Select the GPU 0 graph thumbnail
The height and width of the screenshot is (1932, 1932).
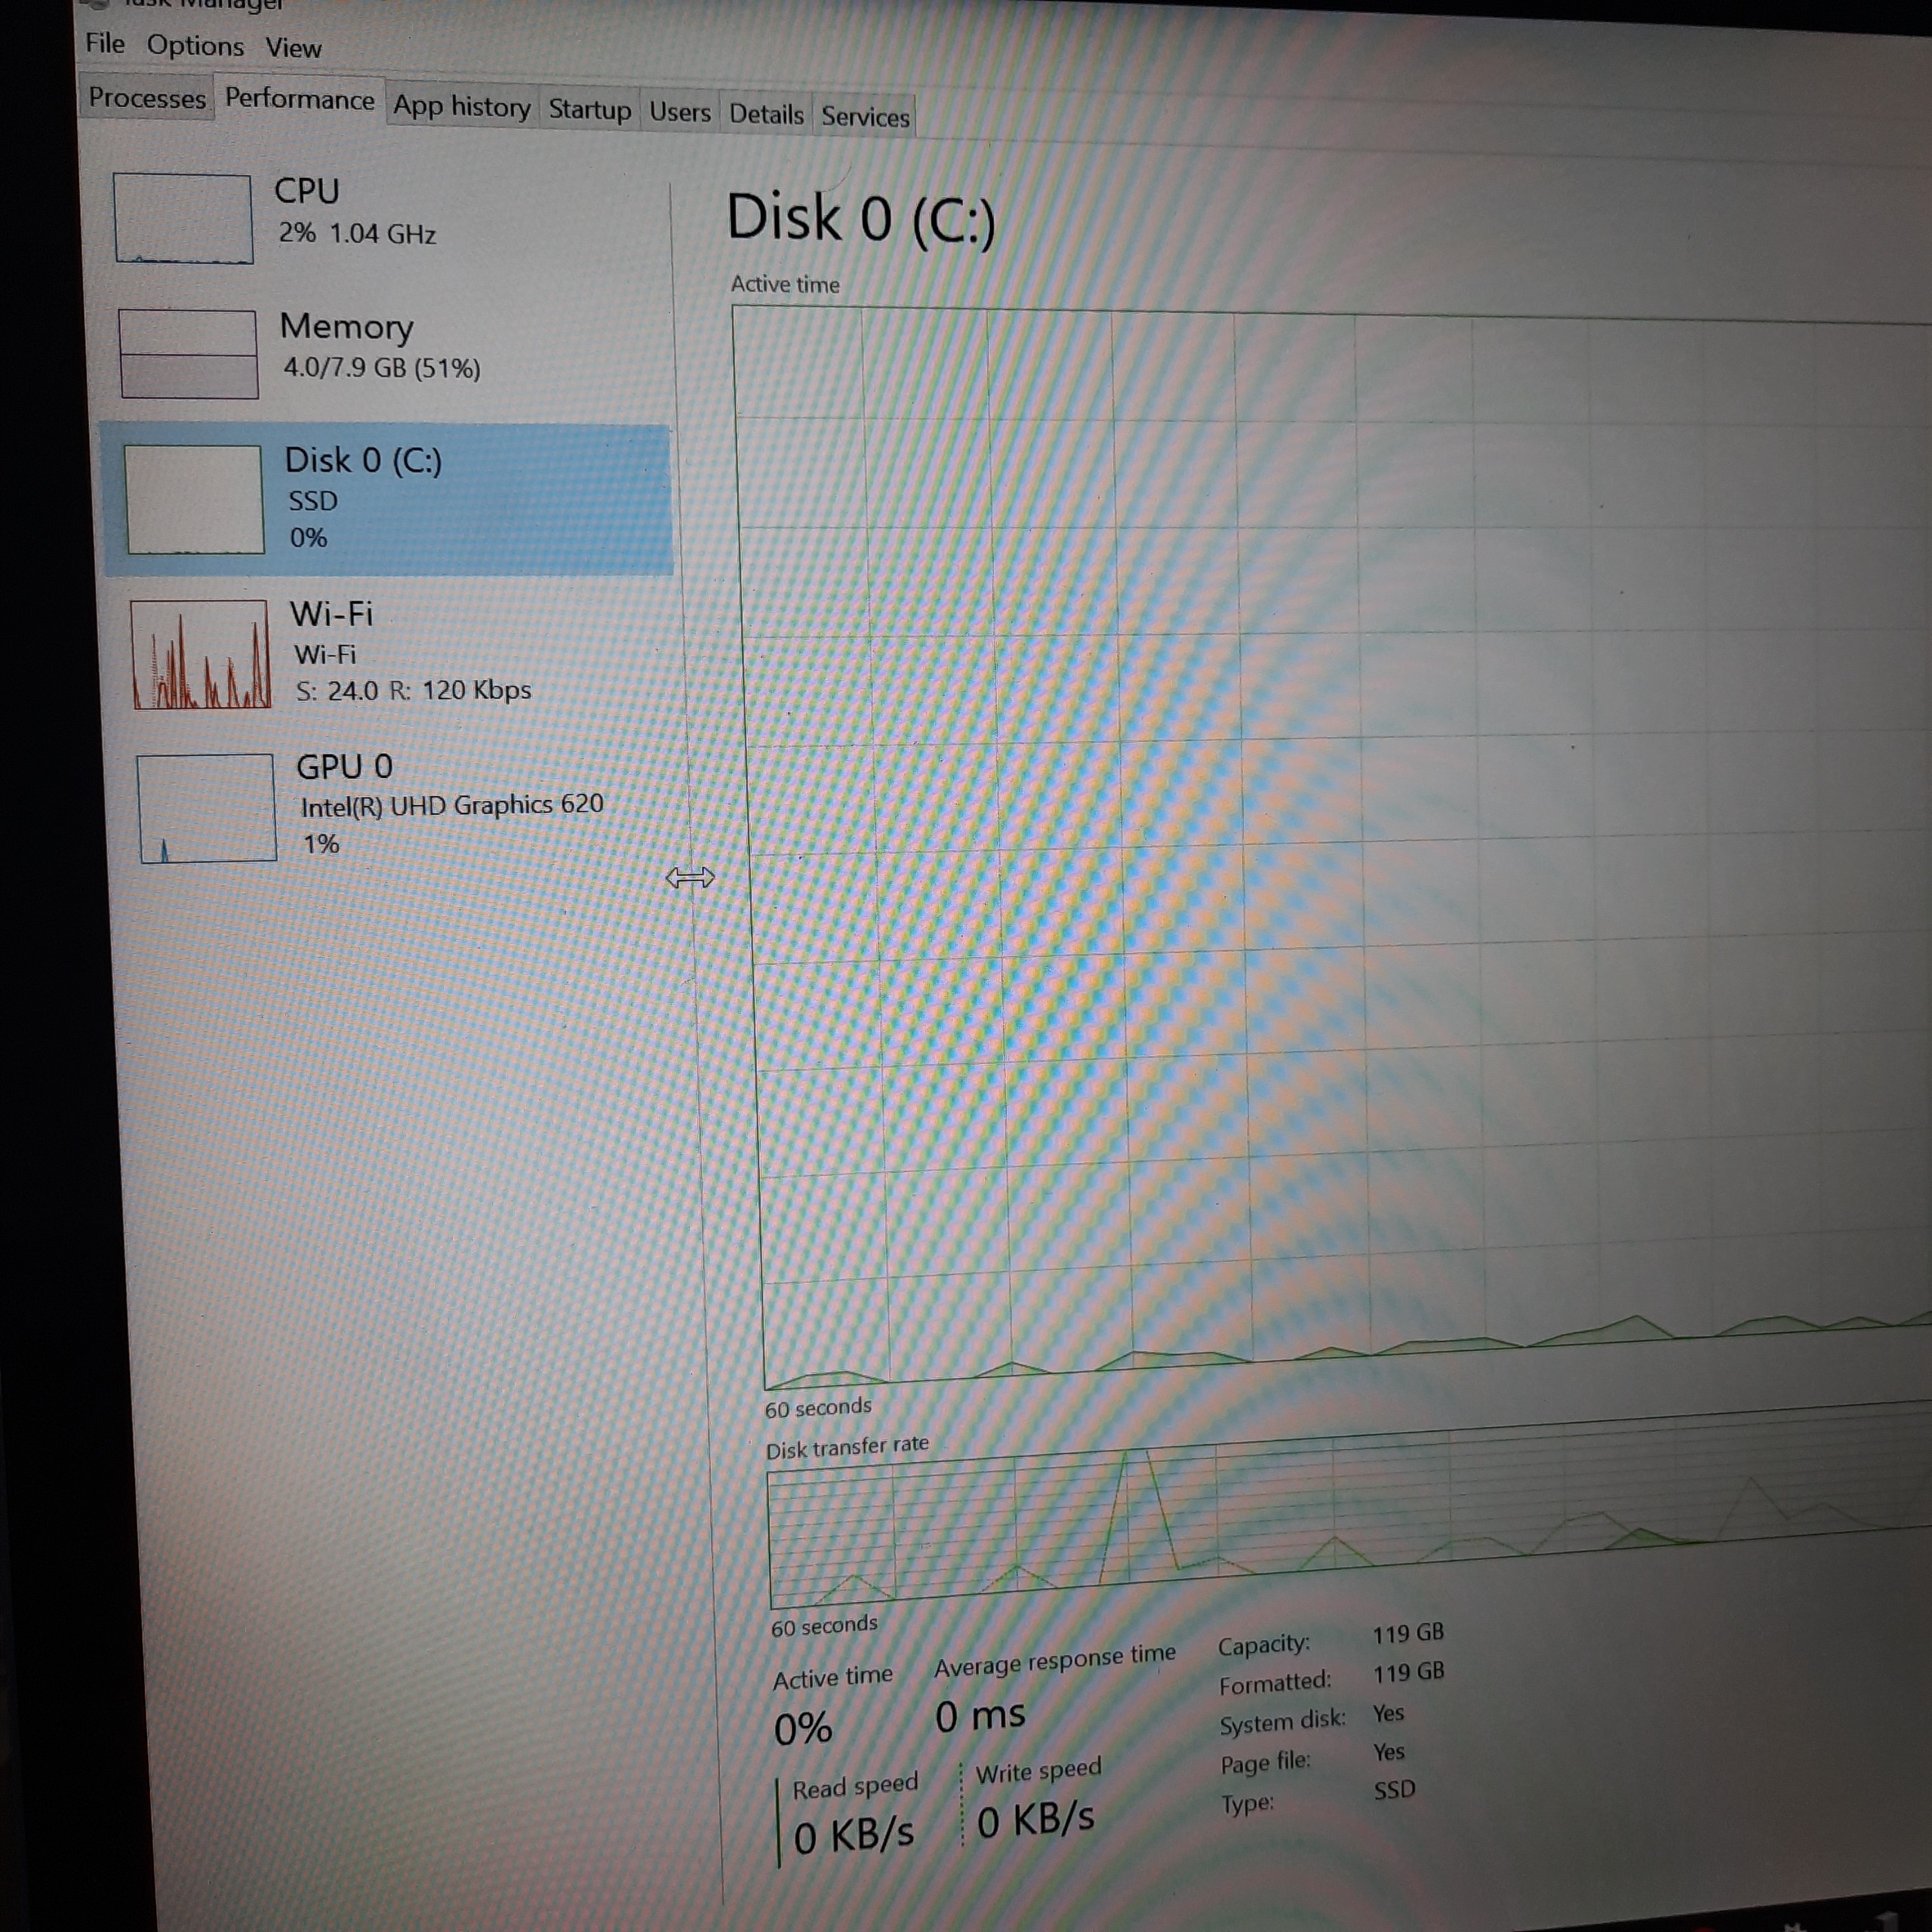(x=206, y=808)
